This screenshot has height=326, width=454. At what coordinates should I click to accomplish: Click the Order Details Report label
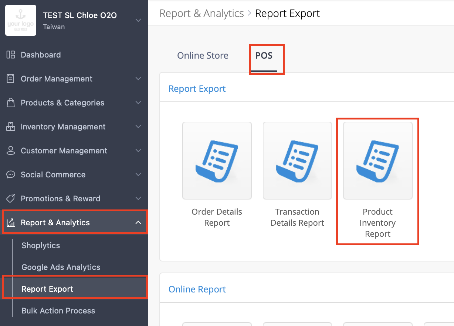click(217, 218)
